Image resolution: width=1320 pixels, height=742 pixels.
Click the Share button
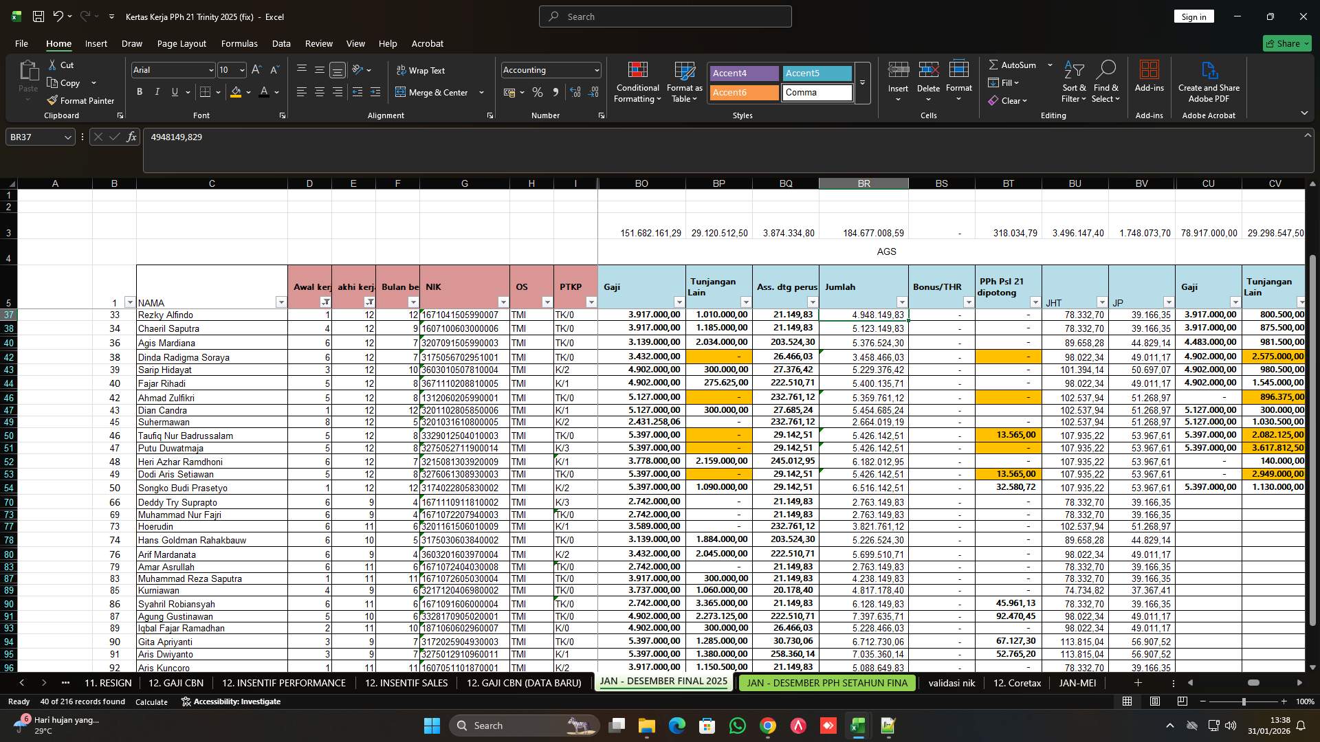click(1286, 43)
